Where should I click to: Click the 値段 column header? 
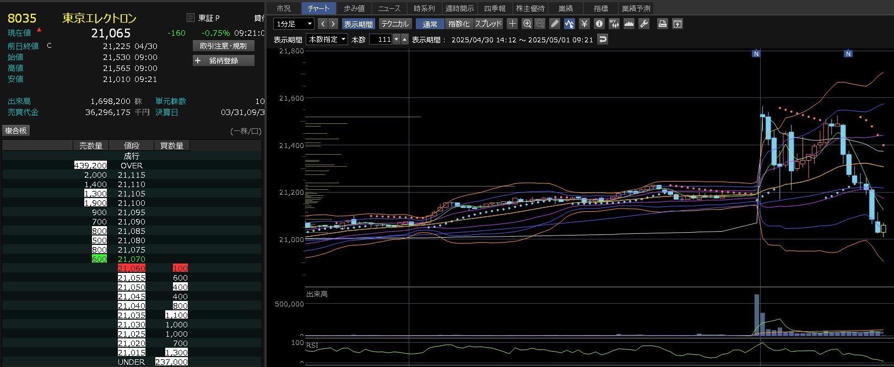click(x=132, y=145)
